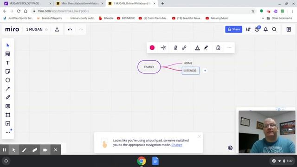Screen dimensions: 297x167
Task: Open board title 1 MUGAN
Action: pos(34,30)
